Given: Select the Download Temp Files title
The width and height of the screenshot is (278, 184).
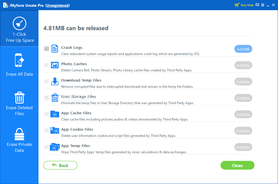Looking at the screenshot, I should tap(81, 80).
